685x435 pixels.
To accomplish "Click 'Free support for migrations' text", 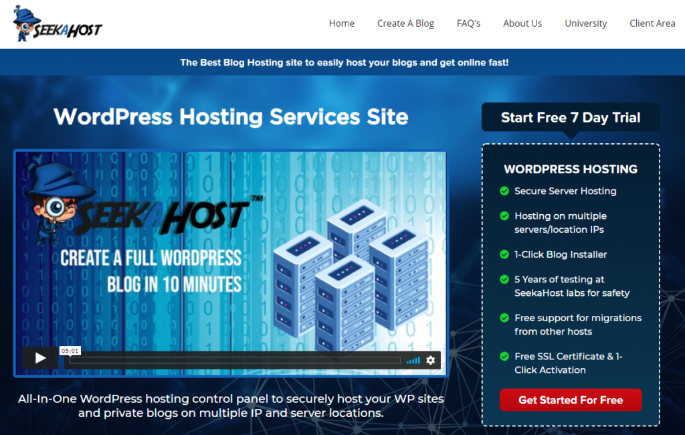I will tap(578, 325).
